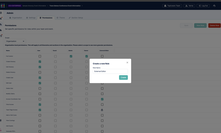Uncheck Edit Itinerary for User
This screenshot has height=133, width=221.
(x=40, y=67)
